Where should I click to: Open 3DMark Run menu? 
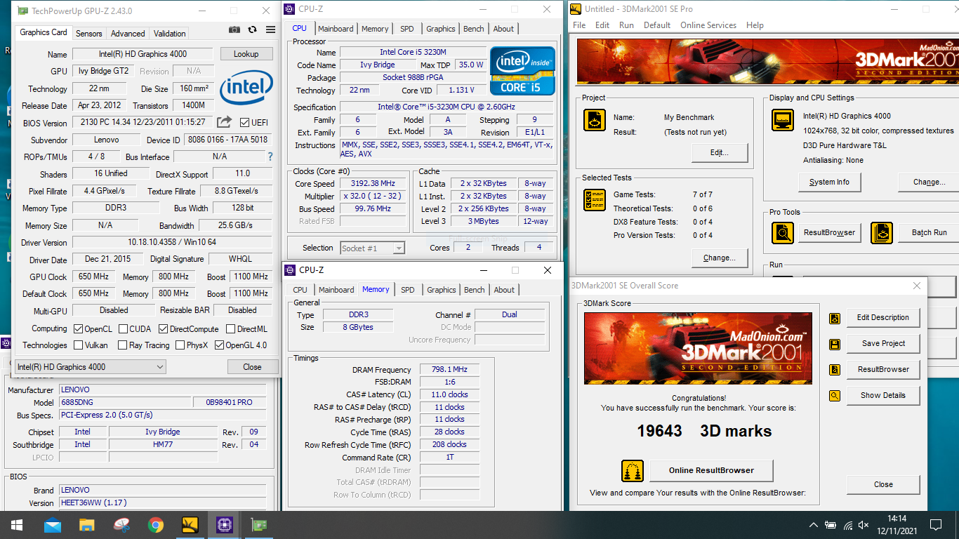[x=626, y=25]
